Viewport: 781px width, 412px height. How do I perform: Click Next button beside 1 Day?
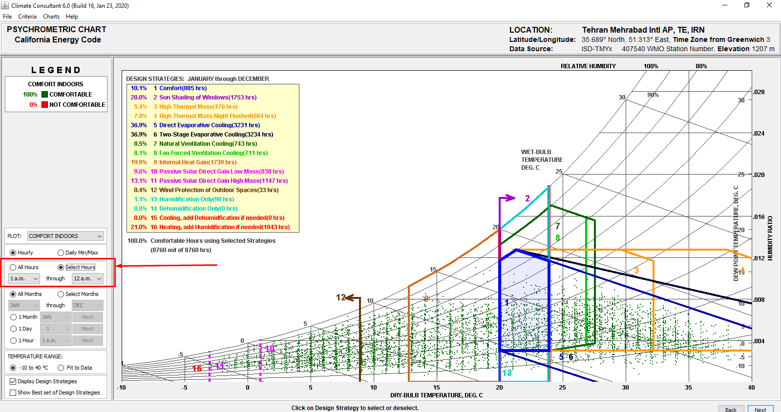pos(87,329)
